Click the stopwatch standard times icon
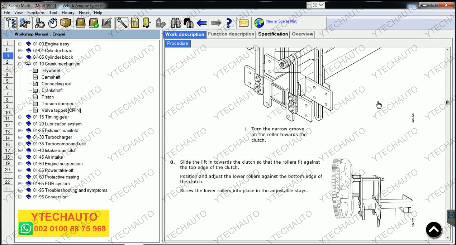The height and width of the screenshot is (245, 456). 53,23
